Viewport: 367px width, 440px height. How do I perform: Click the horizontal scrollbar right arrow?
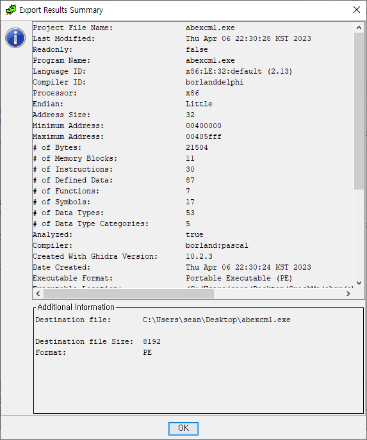coord(348,293)
